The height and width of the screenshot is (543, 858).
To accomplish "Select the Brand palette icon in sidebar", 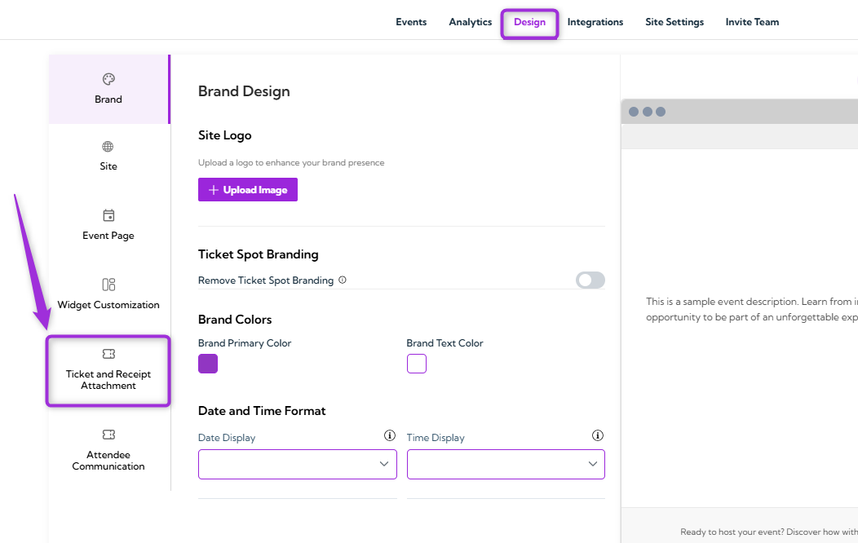I will [x=108, y=78].
